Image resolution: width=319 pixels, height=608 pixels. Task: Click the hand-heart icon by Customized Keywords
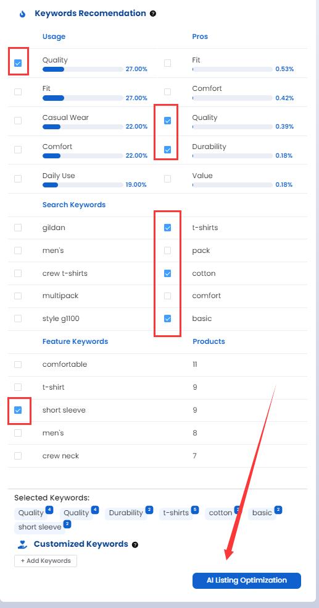click(22, 544)
